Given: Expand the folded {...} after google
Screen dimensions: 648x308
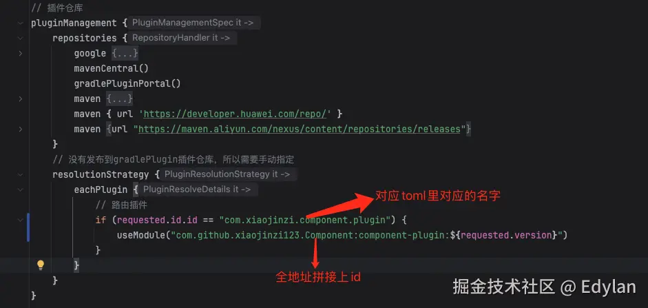Looking at the screenshot, I should pos(125,53).
